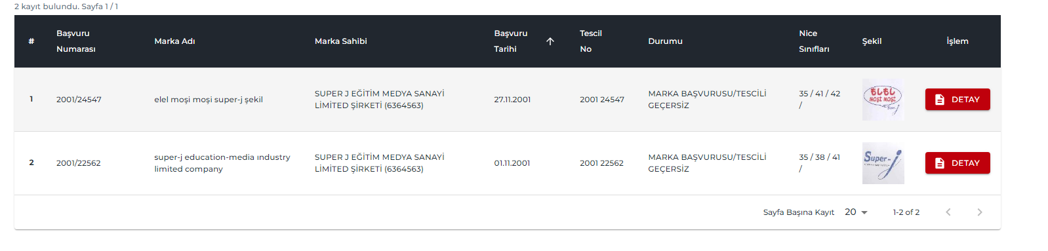Sort by Başvuru Numarası column header

[76, 41]
